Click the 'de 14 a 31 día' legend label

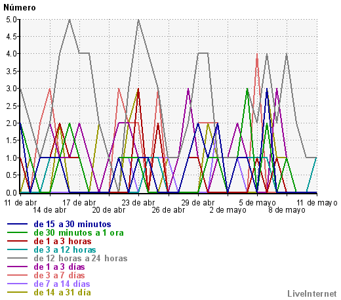(62, 292)
